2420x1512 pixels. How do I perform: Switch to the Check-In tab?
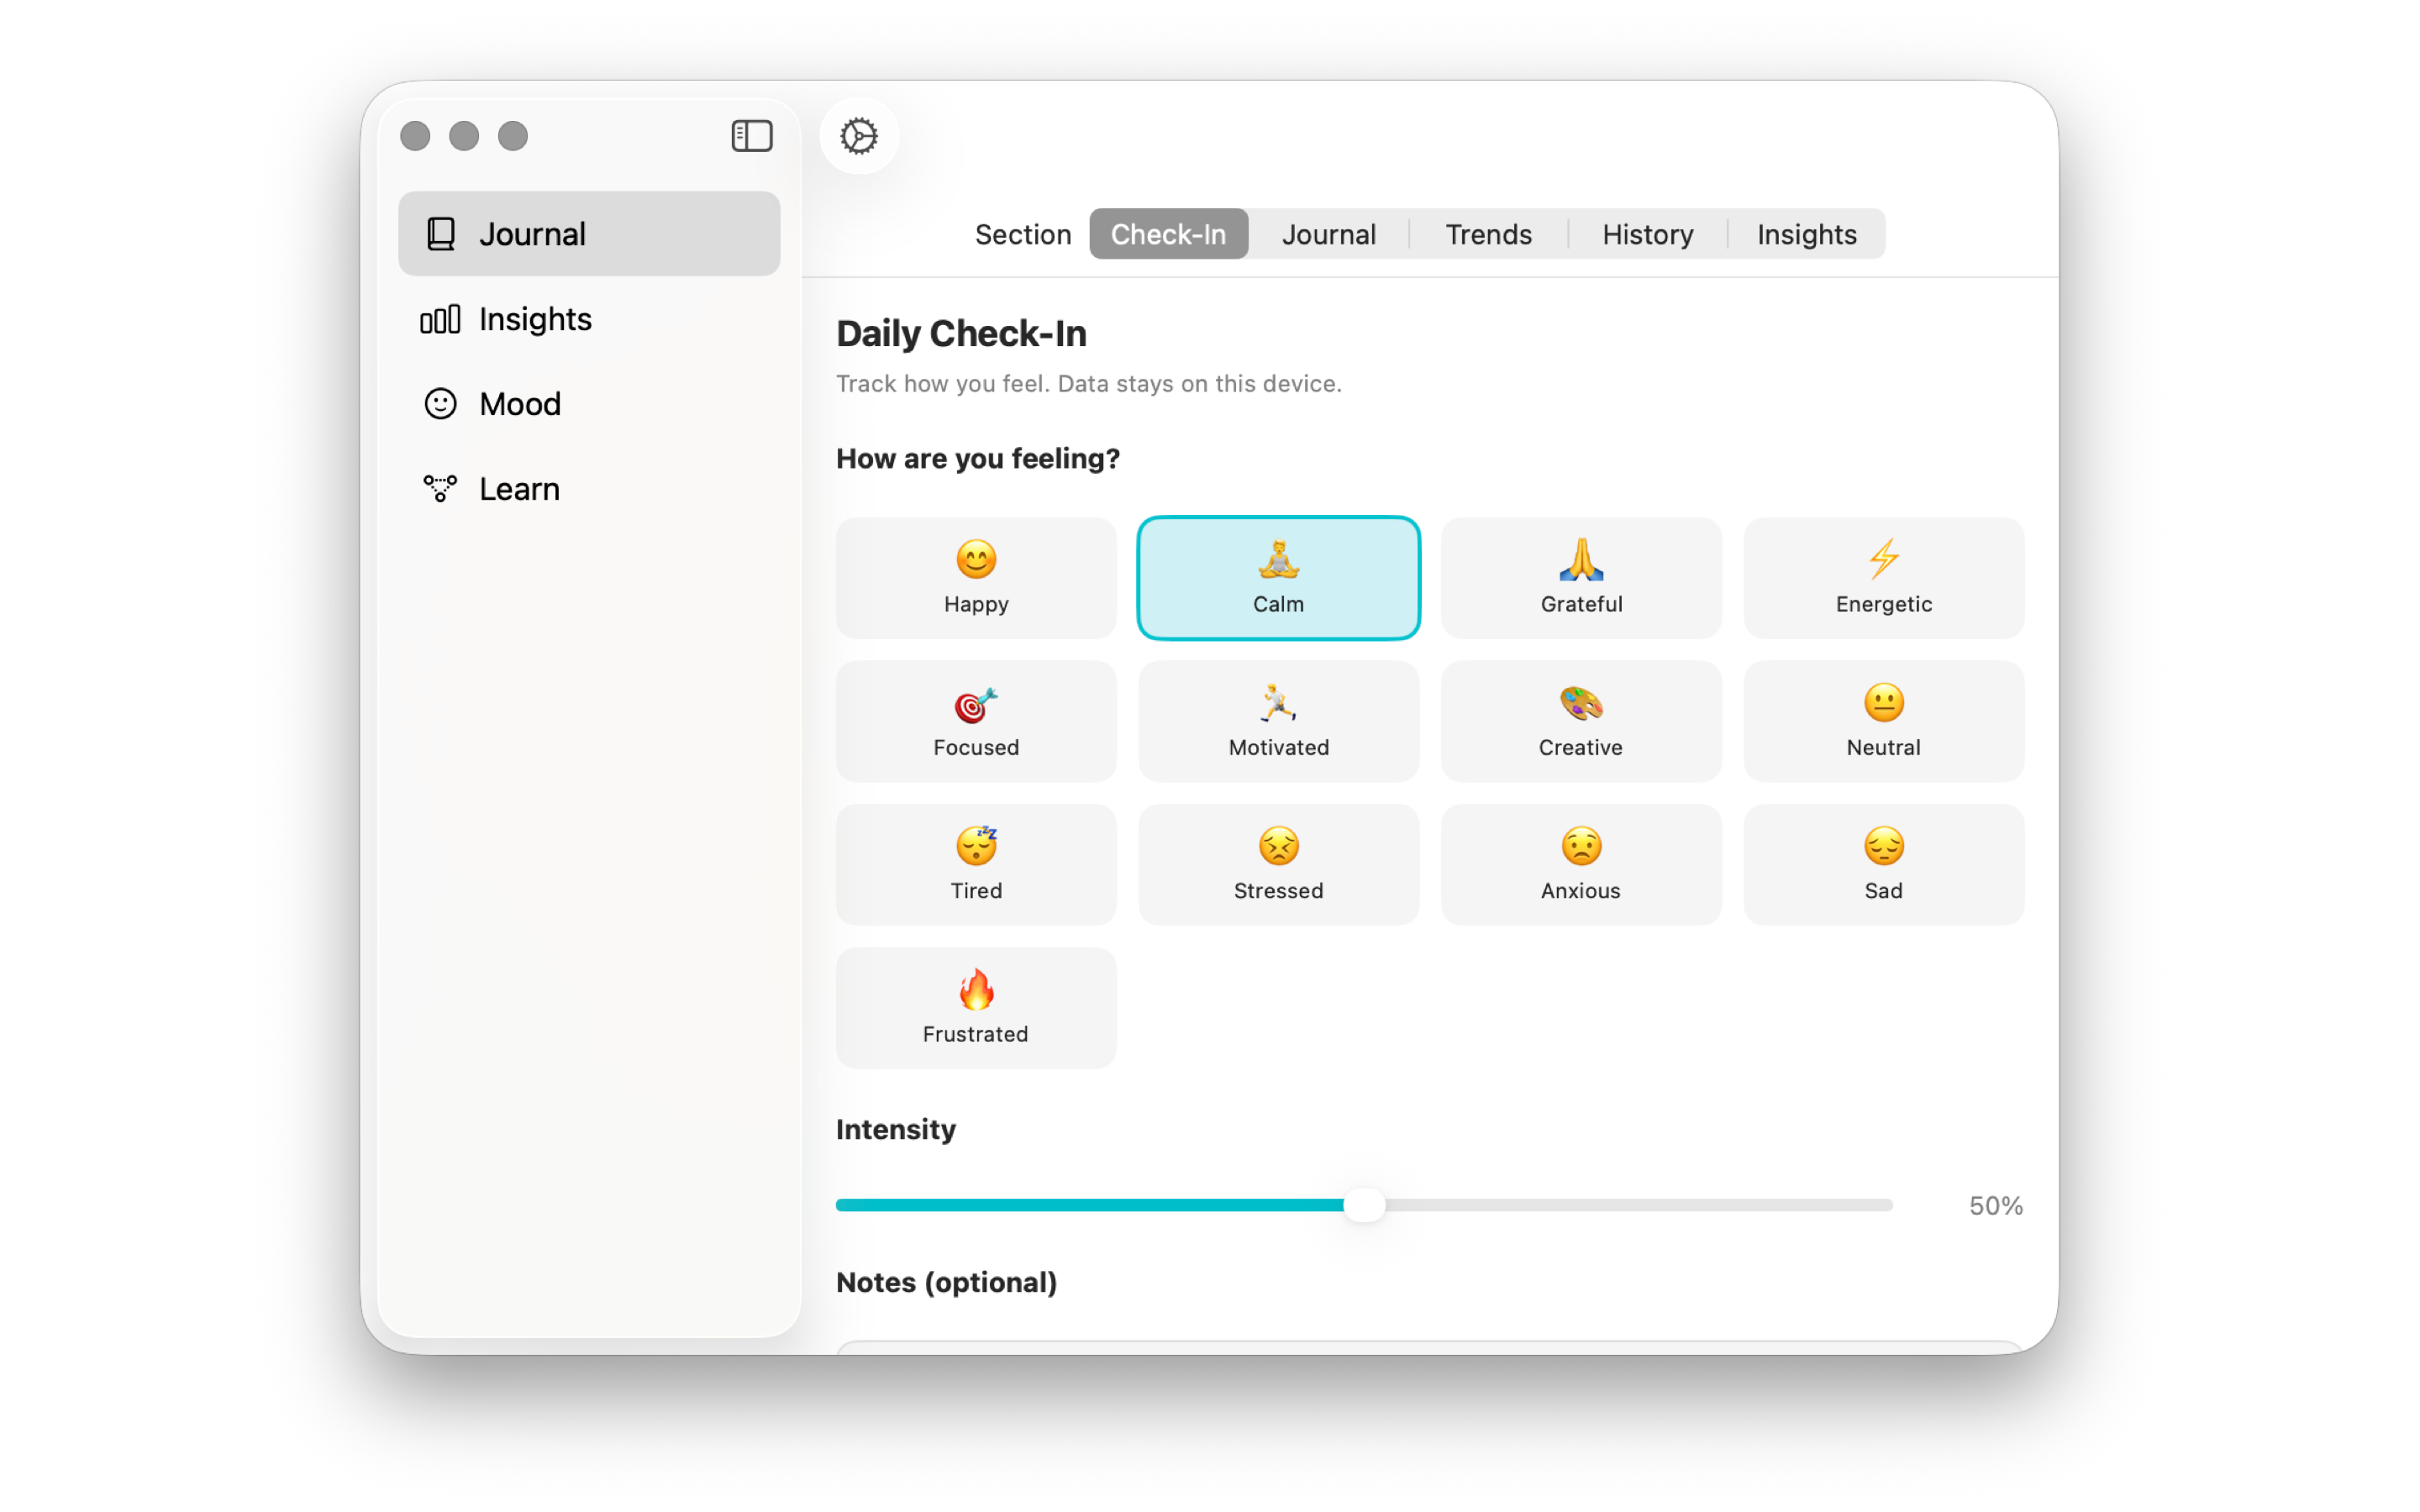[1168, 234]
